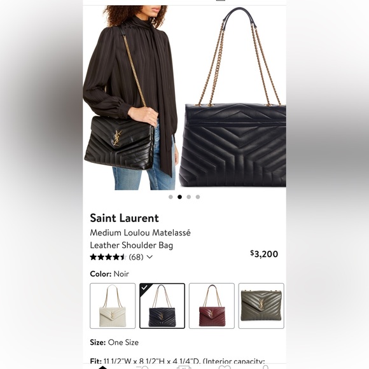
Task: Open the Home tab in bottom navigation
Action: (103, 367)
